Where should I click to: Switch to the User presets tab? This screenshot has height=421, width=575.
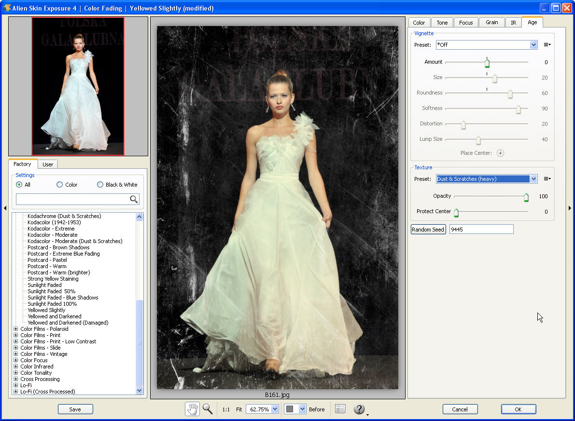tap(48, 164)
